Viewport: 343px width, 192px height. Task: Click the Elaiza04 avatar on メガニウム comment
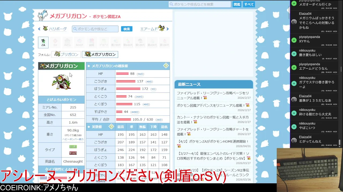point(294,22)
